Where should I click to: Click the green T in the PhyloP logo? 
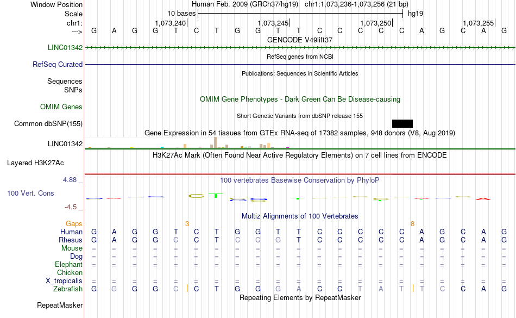click(x=216, y=196)
